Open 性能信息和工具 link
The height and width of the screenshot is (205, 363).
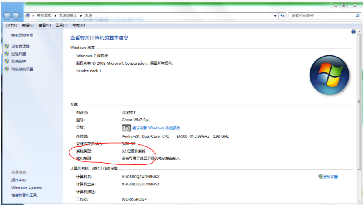[x=24, y=195]
